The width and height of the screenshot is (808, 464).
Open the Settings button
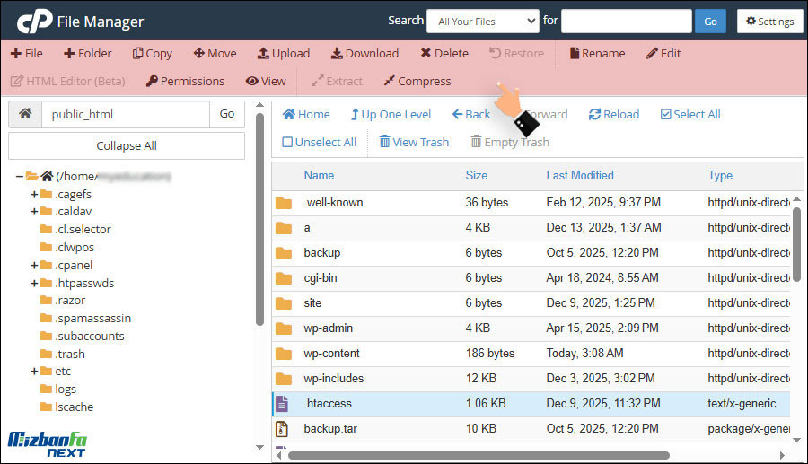[x=769, y=22]
